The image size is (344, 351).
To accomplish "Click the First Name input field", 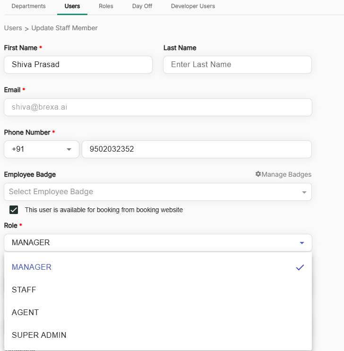I will pyautogui.click(x=78, y=65).
